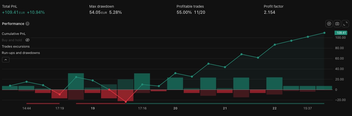Toggle Buy and hold visibility eye icon
The image size is (352, 116).
point(27,40)
